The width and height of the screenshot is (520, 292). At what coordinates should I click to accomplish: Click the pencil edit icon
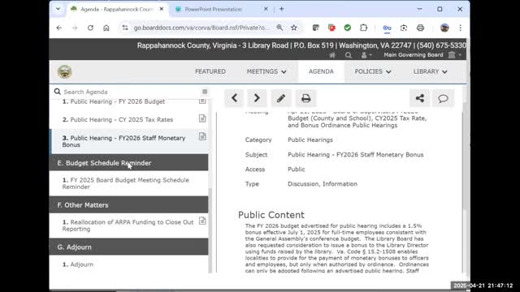coord(281,98)
